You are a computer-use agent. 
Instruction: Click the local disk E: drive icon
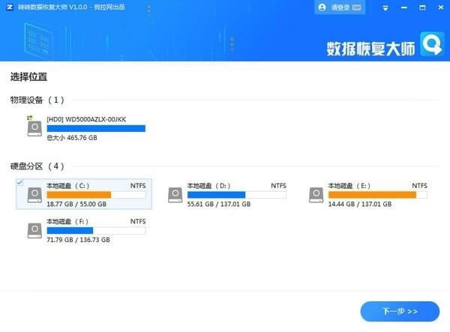tap(316, 195)
